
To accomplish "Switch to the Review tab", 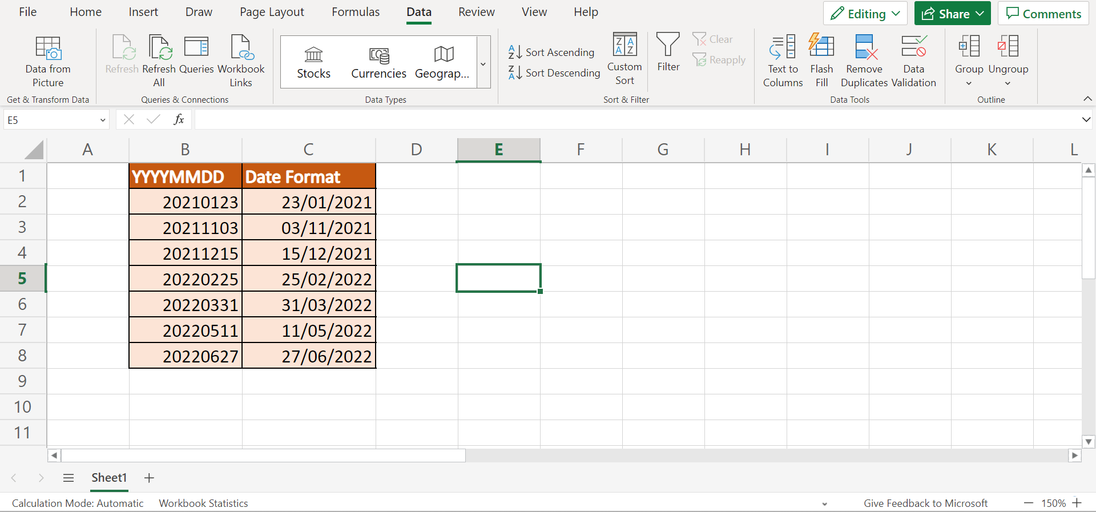I will pyautogui.click(x=477, y=12).
